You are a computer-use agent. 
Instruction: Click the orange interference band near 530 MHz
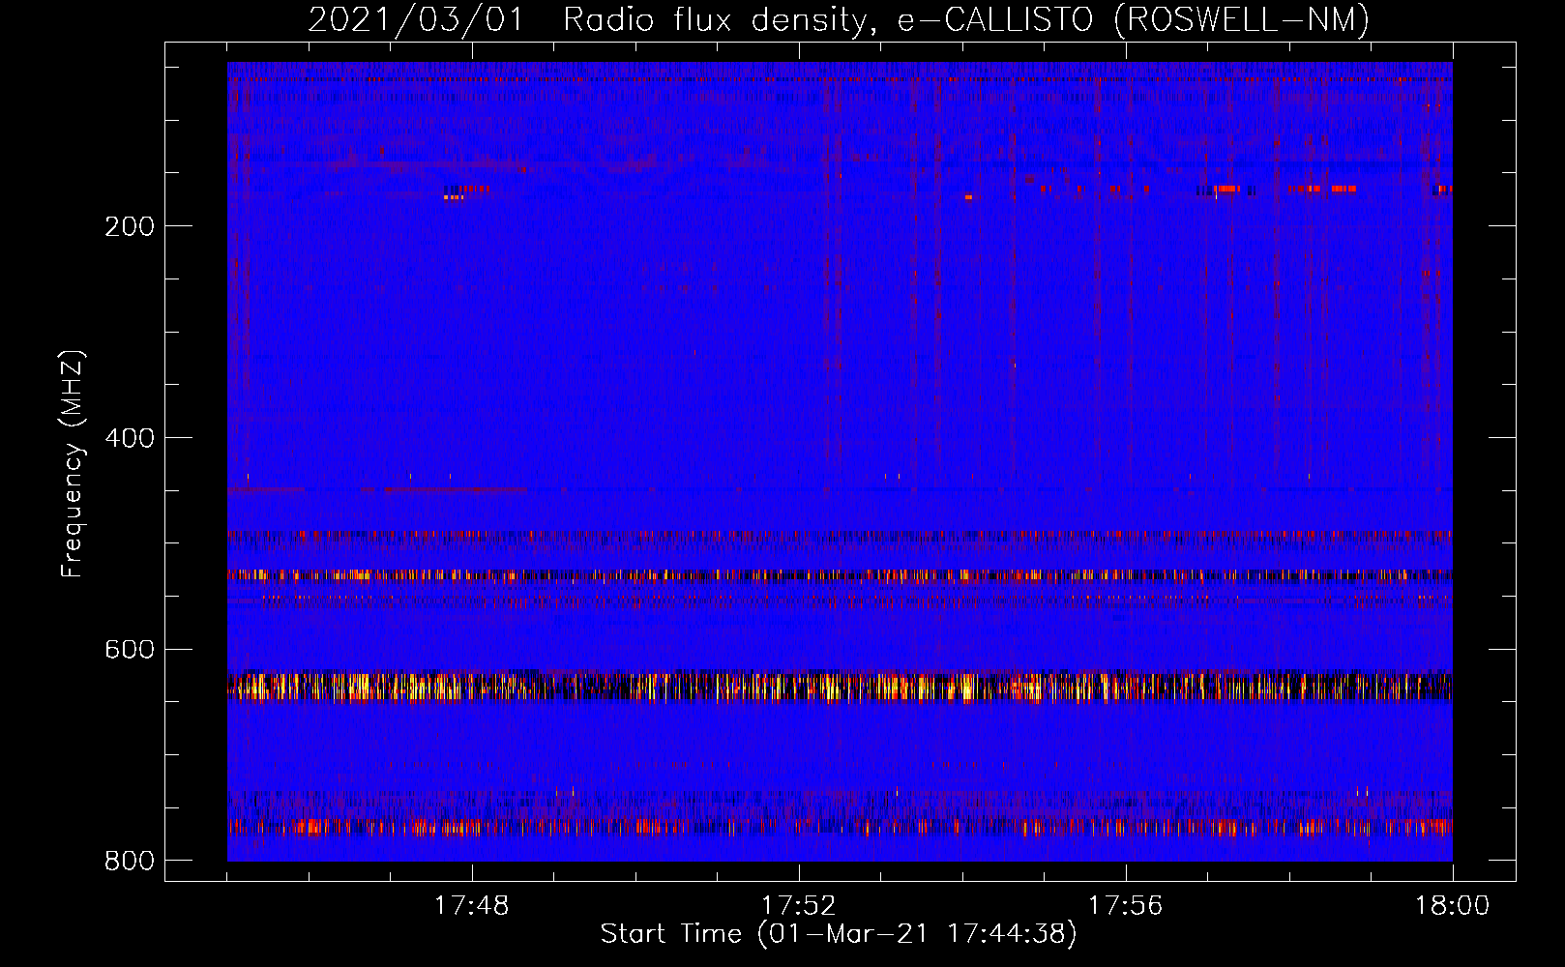(840, 575)
